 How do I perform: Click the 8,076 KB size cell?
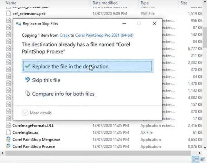pos(195,146)
